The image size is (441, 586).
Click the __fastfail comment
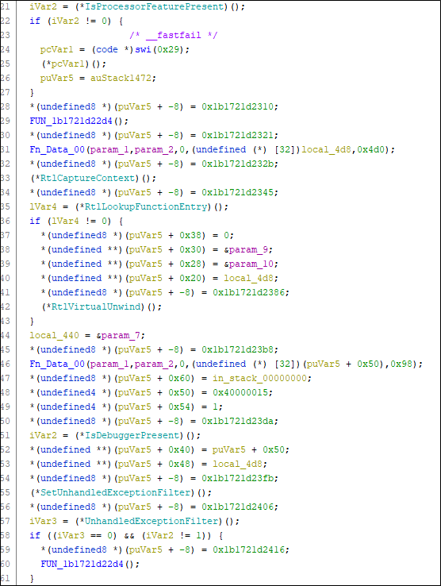point(173,35)
